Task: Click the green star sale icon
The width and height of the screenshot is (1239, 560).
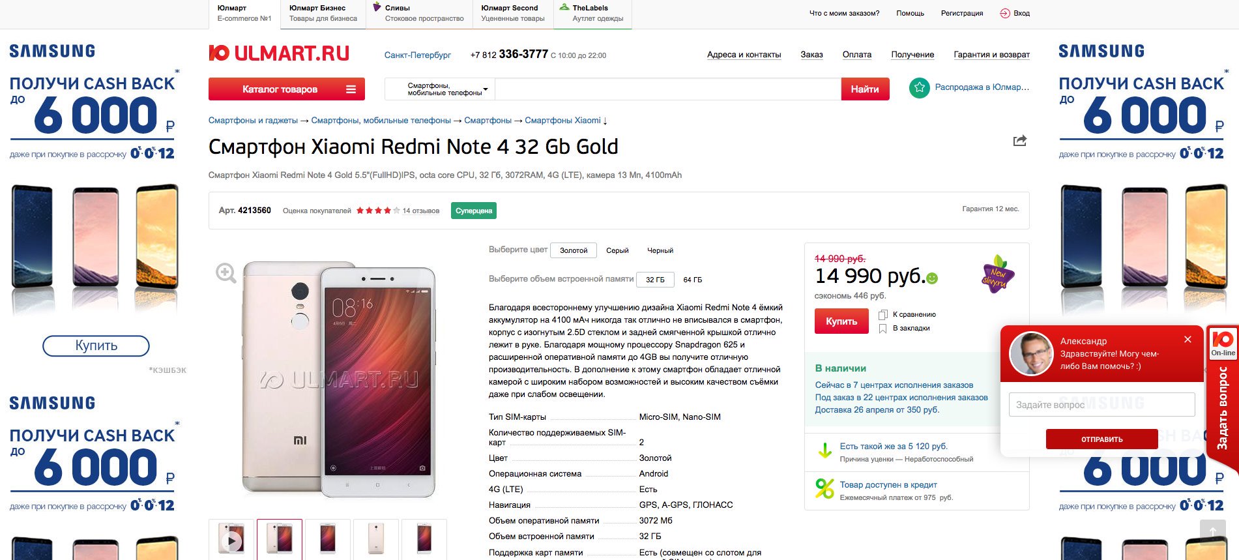Action: coord(919,87)
